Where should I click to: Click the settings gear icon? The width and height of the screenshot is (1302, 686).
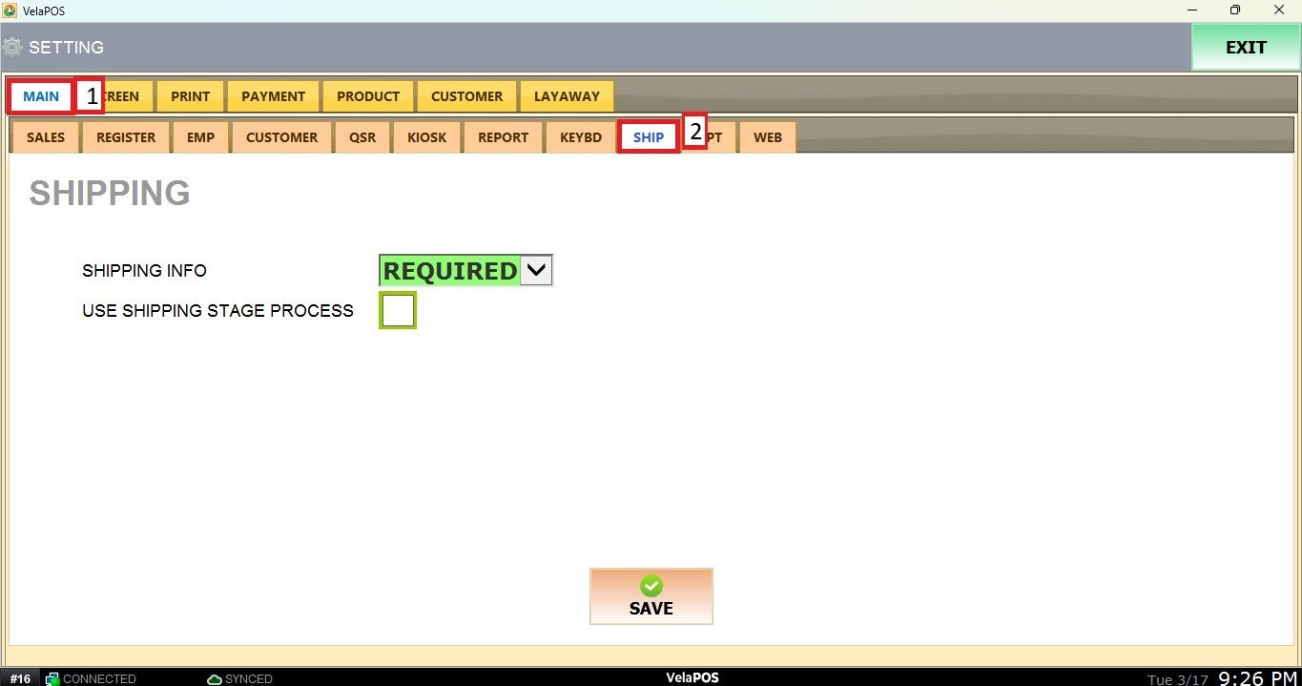pos(12,47)
